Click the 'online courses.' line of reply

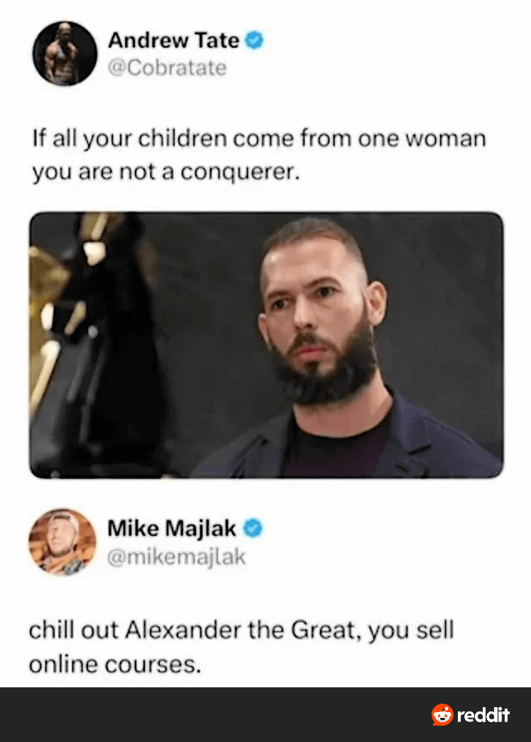coord(115,665)
